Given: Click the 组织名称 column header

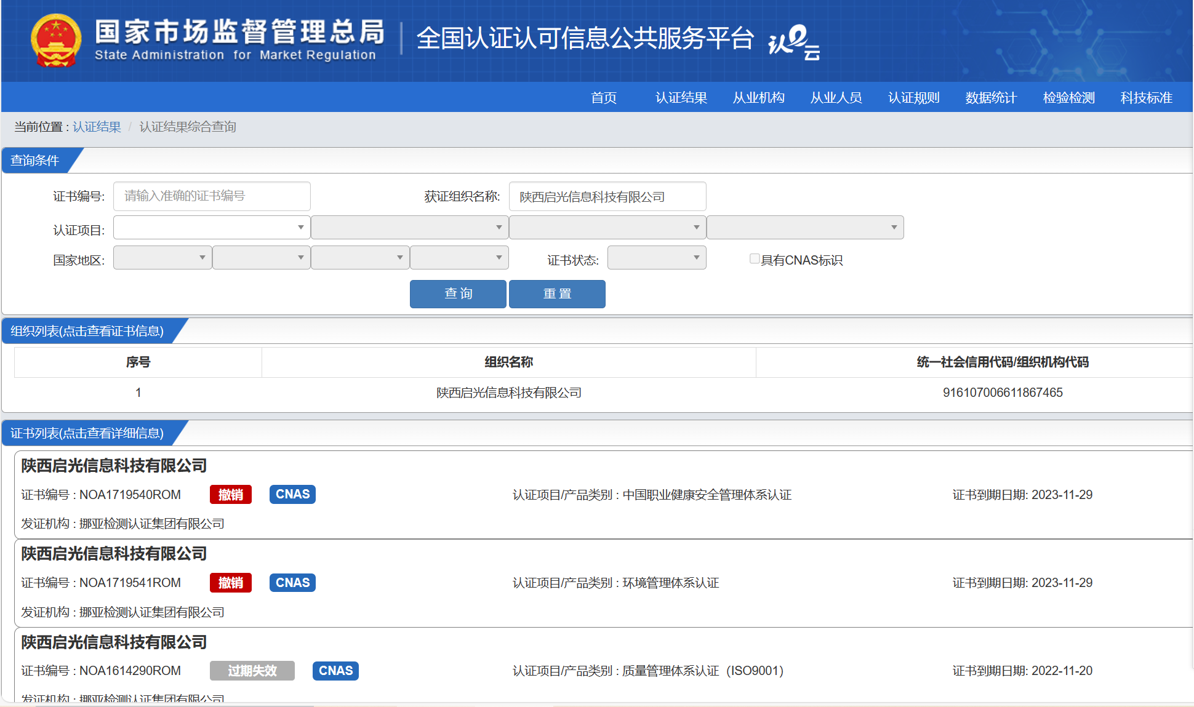Looking at the screenshot, I should pyautogui.click(x=509, y=362).
